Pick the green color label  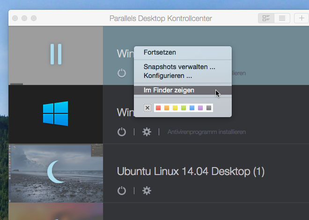point(184,108)
